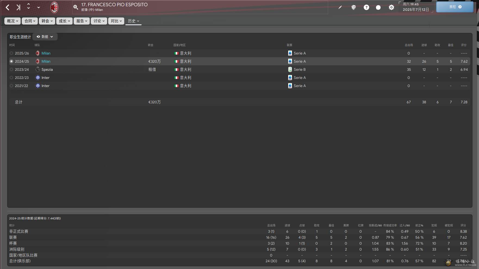This screenshot has height=269, width=479.
Task: Click the AC Milan club badge
Action: click(x=54, y=7)
